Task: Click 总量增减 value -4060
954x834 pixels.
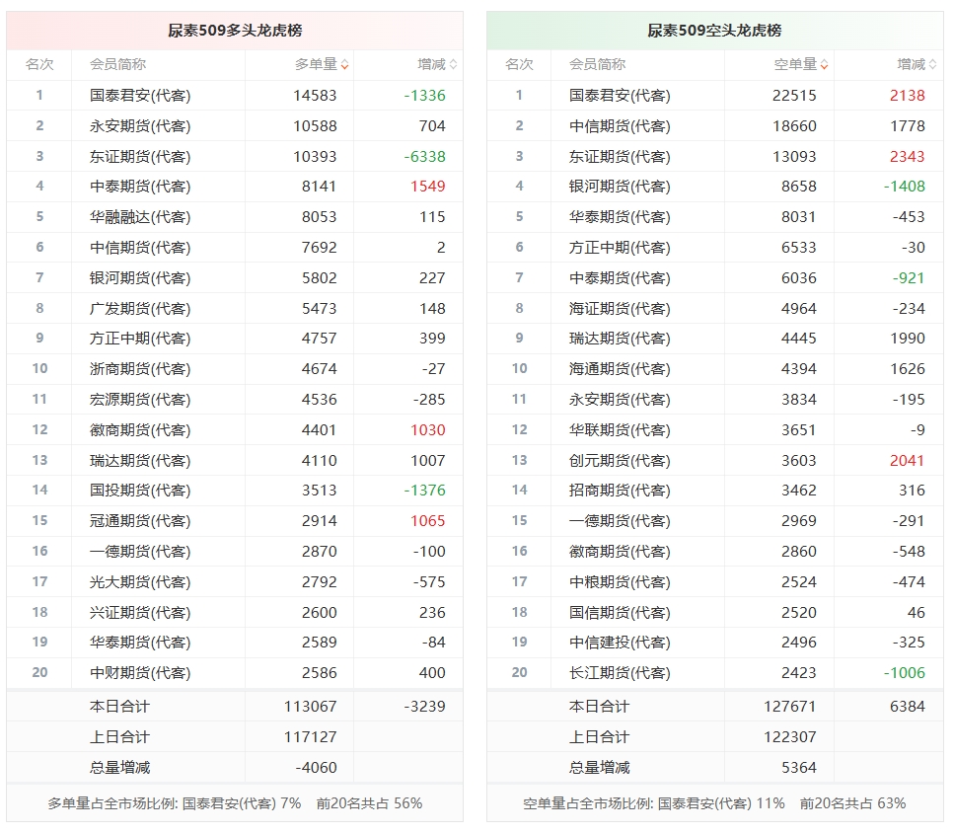Action: [x=316, y=768]
